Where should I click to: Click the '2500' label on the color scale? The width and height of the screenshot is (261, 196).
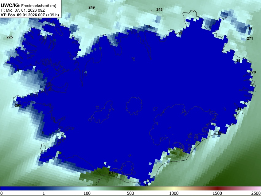tap(256, 193)
